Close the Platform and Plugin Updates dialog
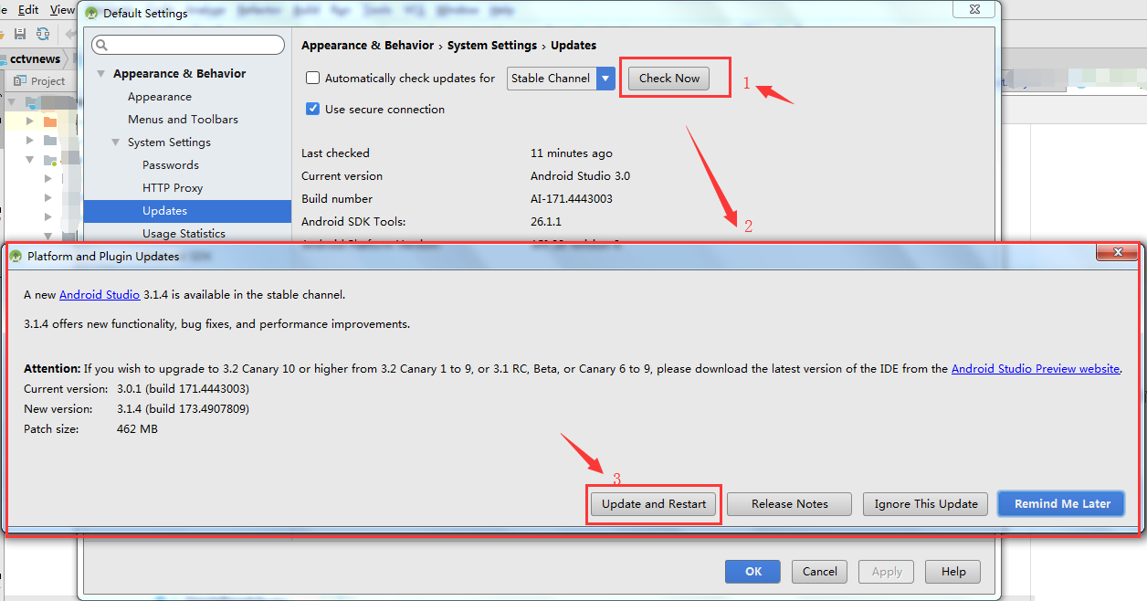This screenshot has height=601, width=1147. [1117, 252]
